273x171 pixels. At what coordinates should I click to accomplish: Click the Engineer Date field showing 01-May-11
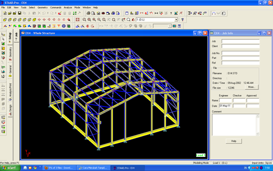[x=225, y=106]
